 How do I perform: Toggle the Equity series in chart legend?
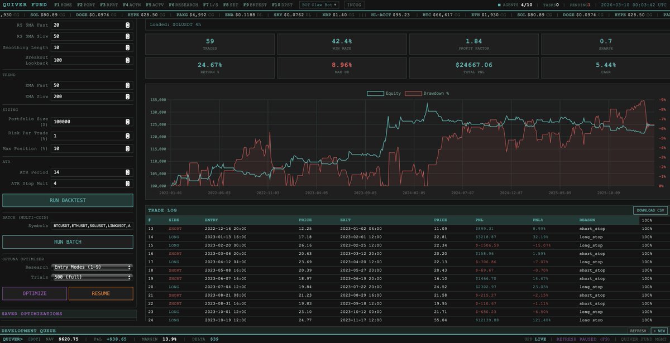pyautogui.click(x=384, y=93)
